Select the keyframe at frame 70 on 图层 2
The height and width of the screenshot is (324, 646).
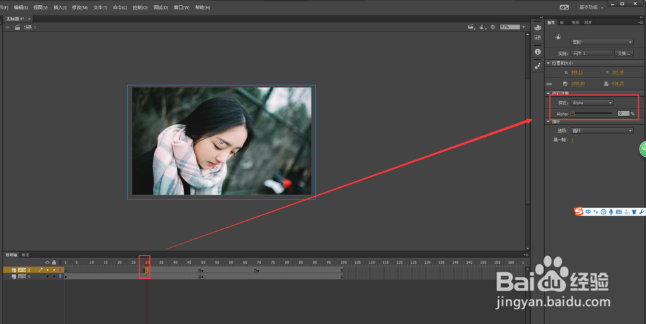click(x=258, y=270)
